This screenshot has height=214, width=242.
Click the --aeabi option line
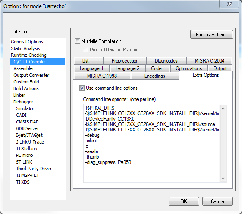point(91,151)
